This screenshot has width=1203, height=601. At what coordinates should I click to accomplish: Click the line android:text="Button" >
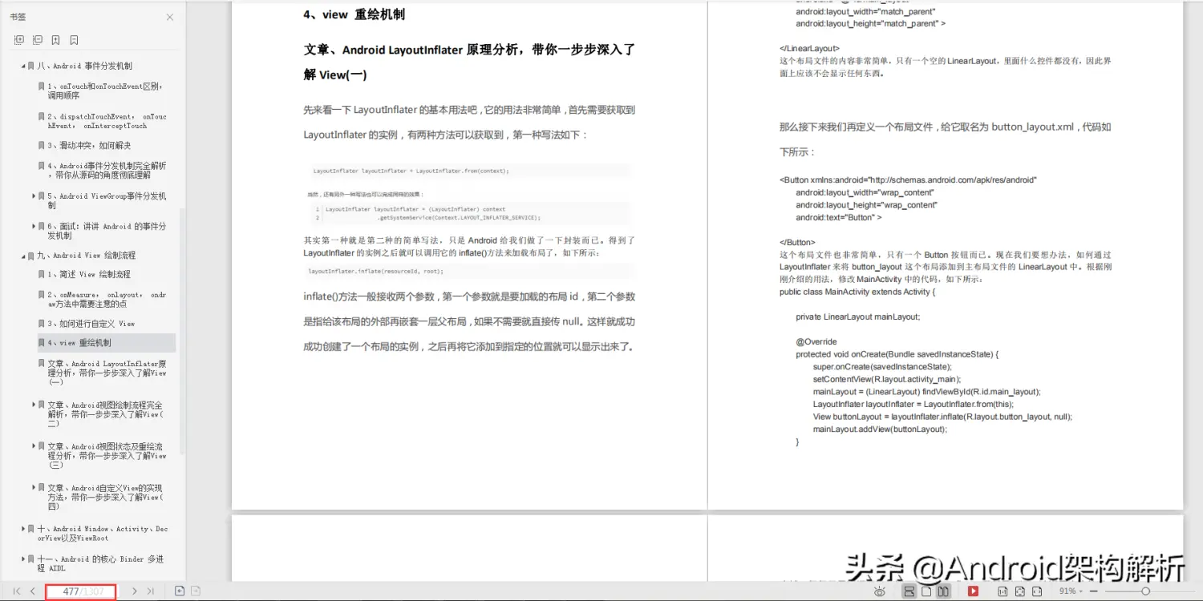click(x=839, y=218)
